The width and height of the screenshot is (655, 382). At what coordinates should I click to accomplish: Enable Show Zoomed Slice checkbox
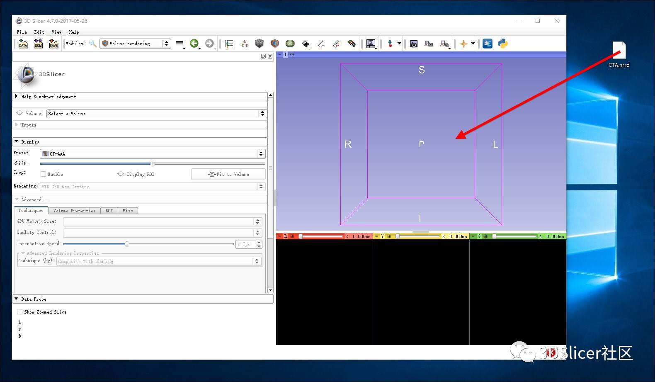pyautogui.click(x=19, y=311)
